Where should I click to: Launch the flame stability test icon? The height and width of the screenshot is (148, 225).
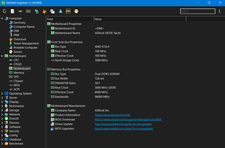point(44,11)
